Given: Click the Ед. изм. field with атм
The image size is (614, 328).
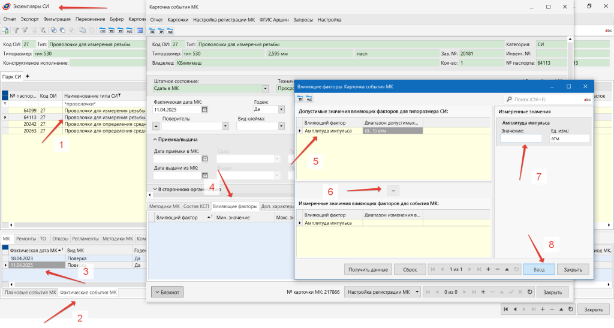Looking at the screenshot, I should coord(570,138).
